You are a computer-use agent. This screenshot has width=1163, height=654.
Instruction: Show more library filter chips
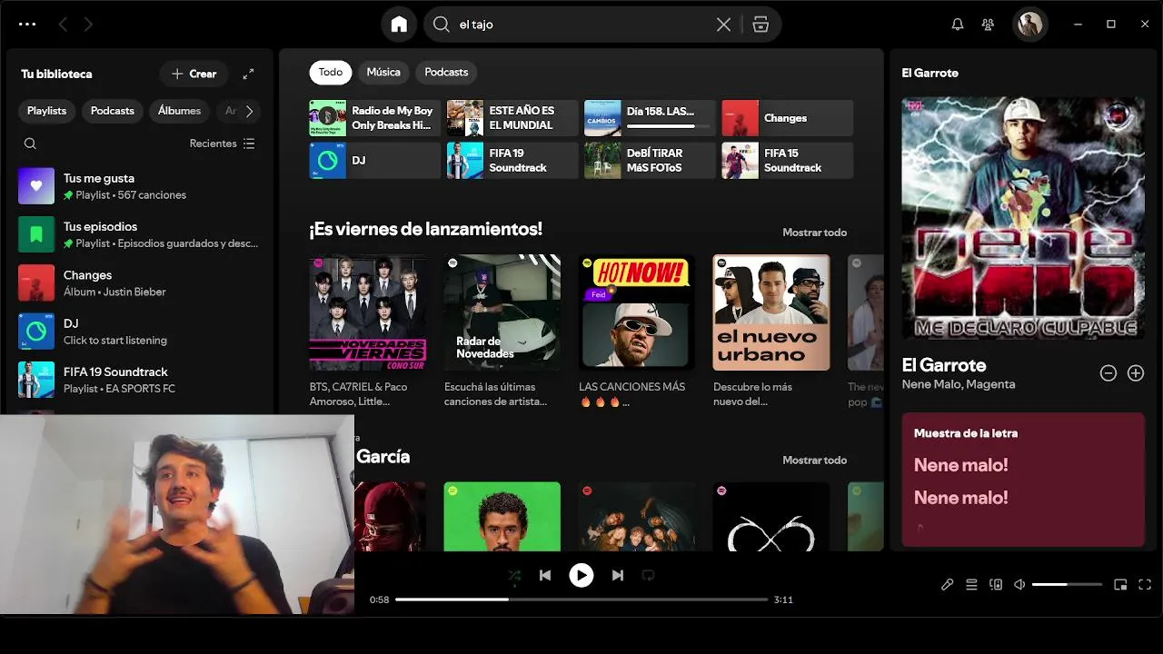pyautogui.click(x=249, y=111)
